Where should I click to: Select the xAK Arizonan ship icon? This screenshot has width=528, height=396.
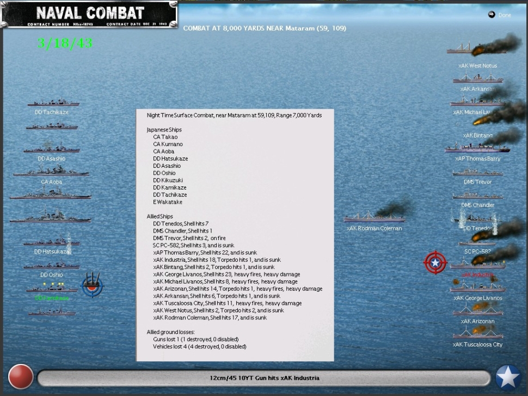478,311
